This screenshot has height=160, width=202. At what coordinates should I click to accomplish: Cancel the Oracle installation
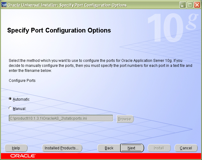click(x=186, y=148)
